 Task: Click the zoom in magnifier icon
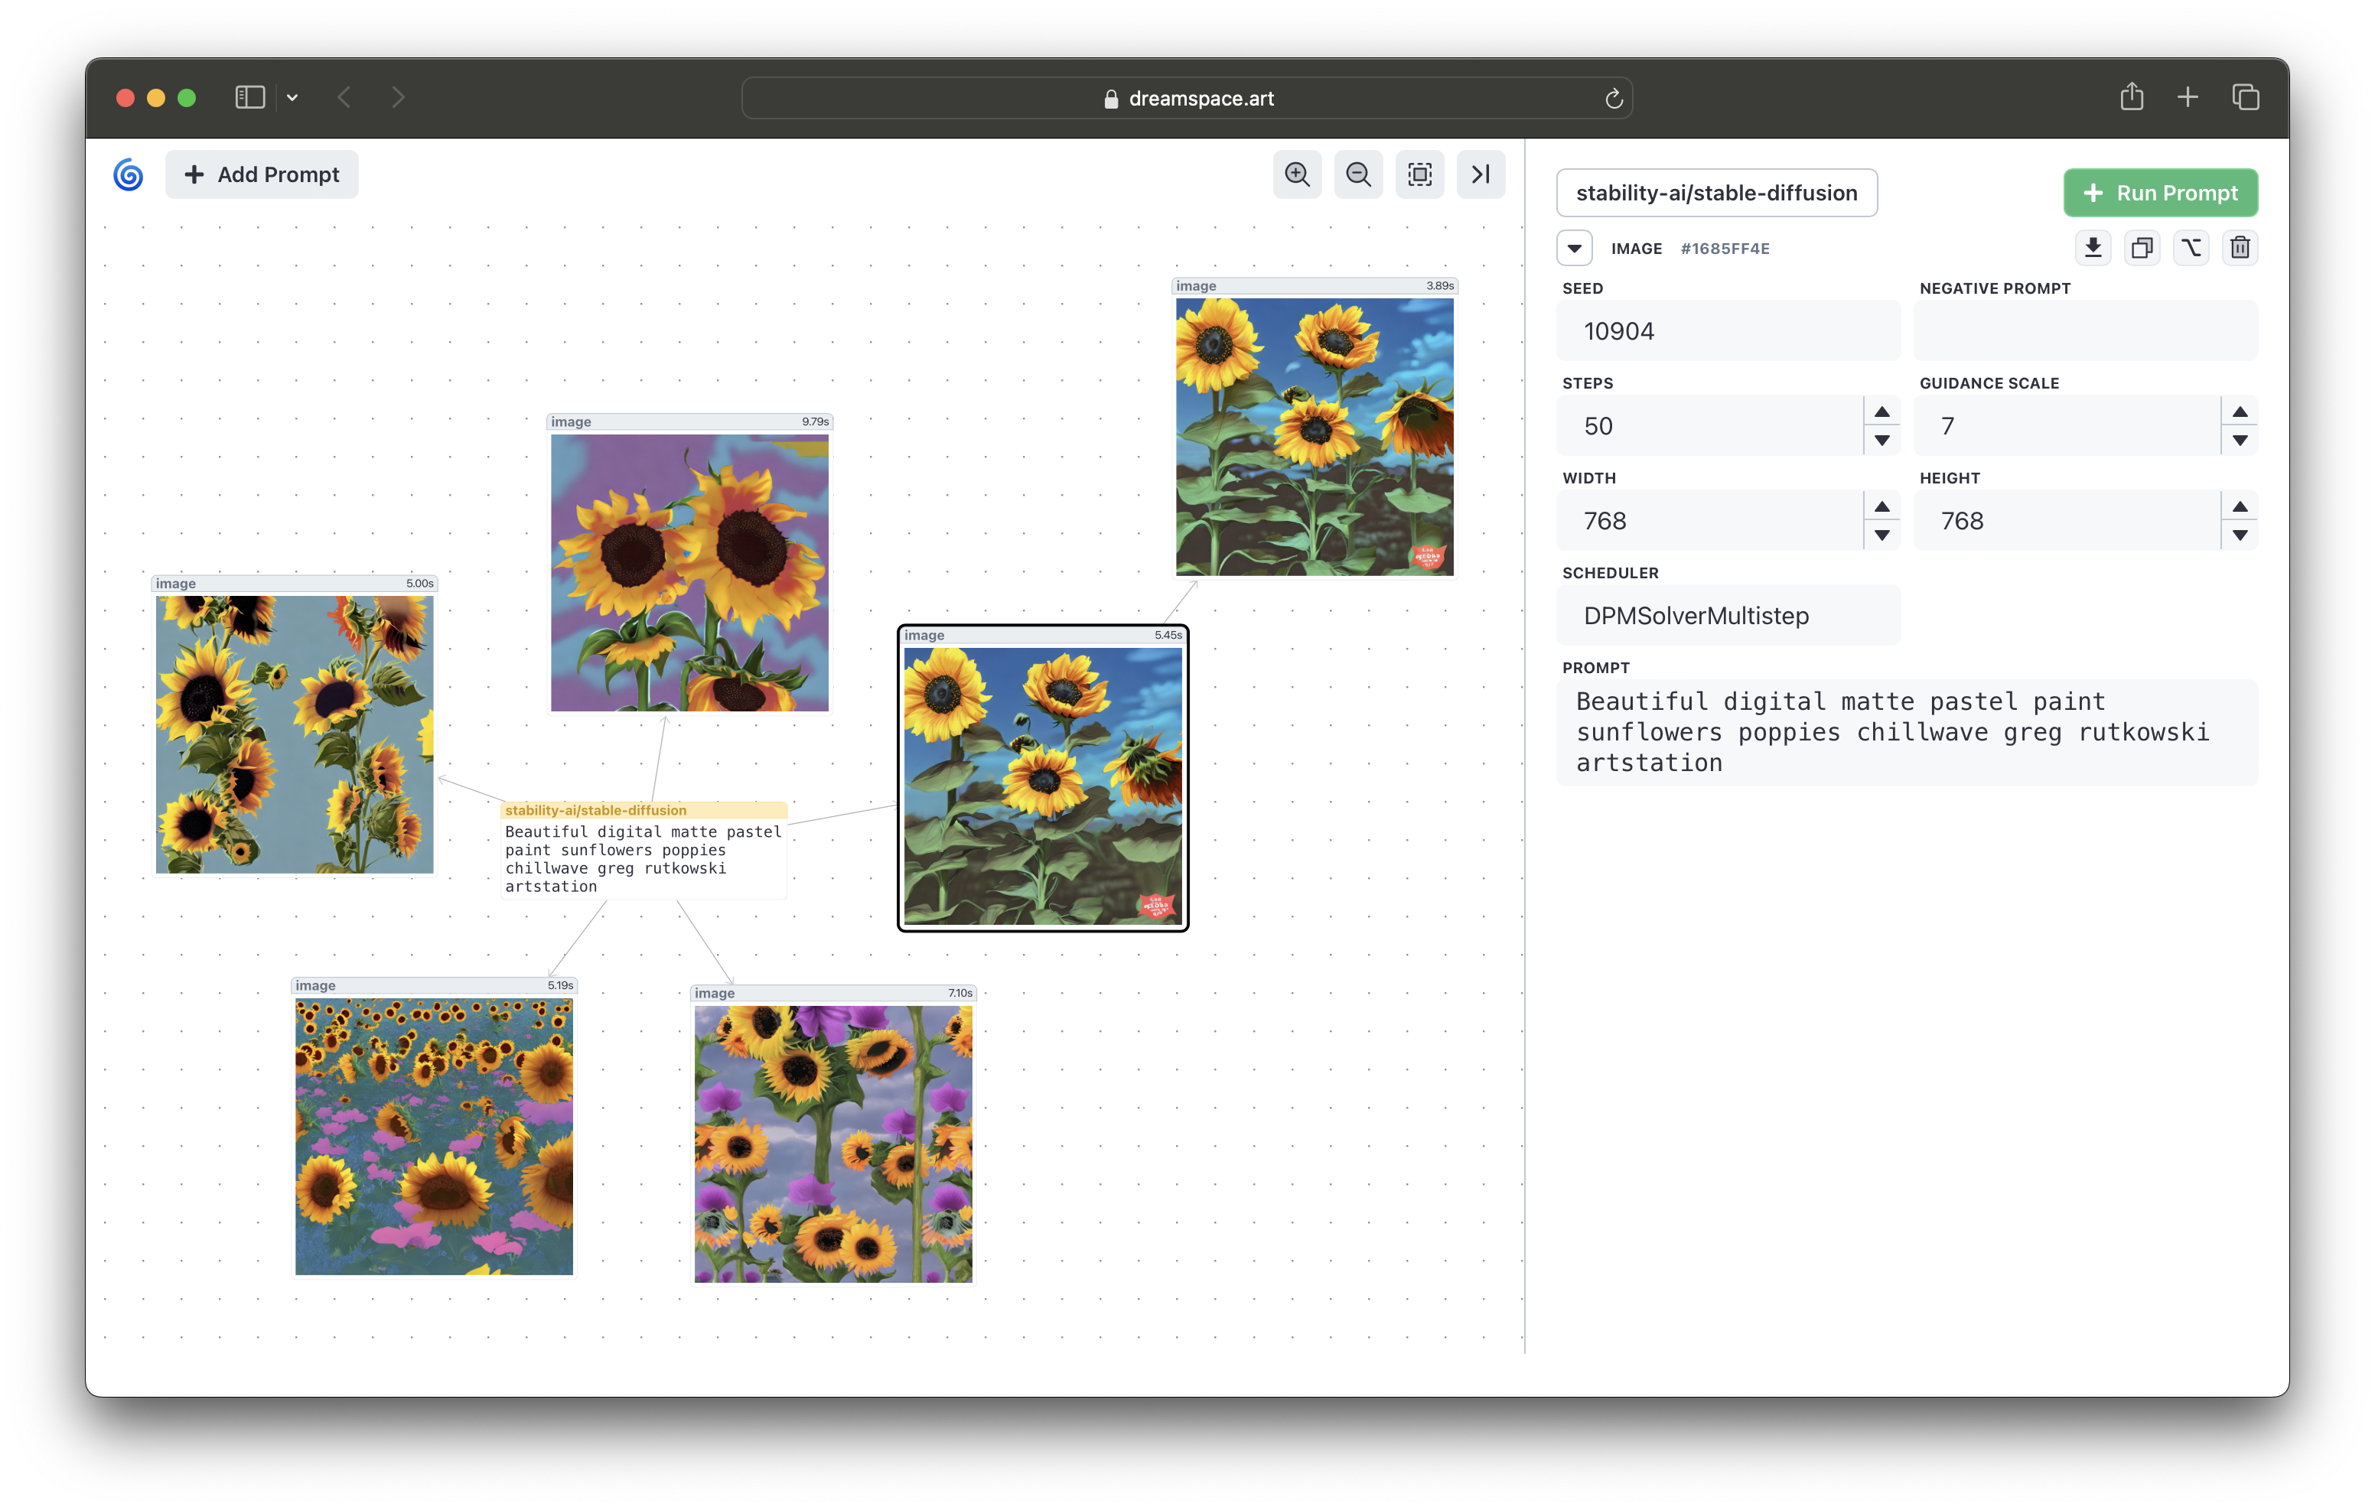pyautogui.click(x=1297, y=174)
